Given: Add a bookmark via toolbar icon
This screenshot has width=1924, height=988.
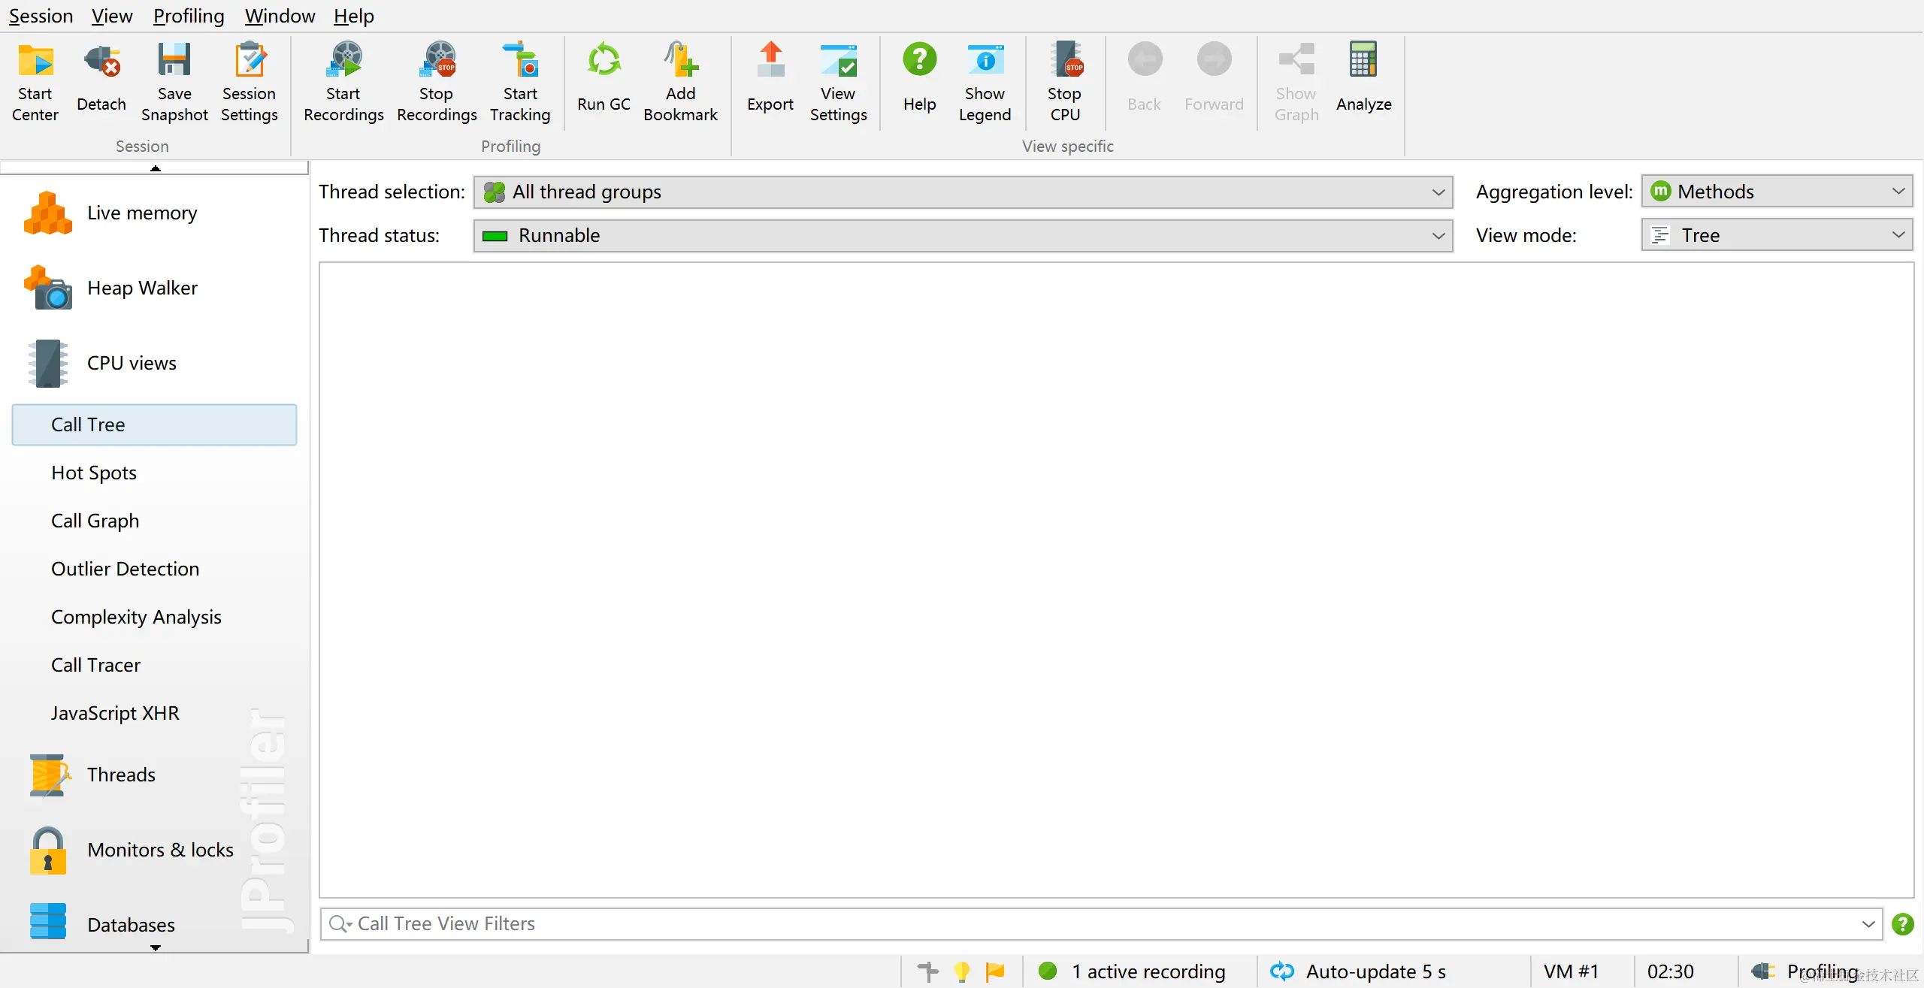Looking at the screenshot, I should tap(680, 62).
